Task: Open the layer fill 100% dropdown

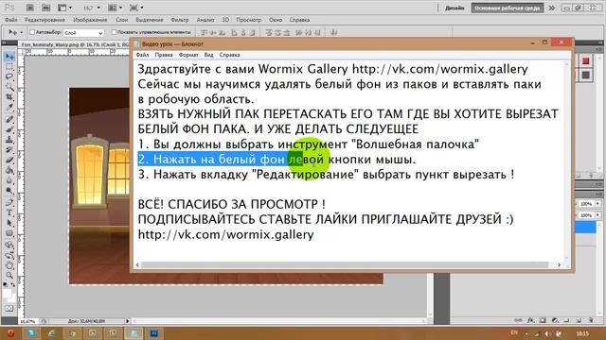Action: (x=597, y=215)
